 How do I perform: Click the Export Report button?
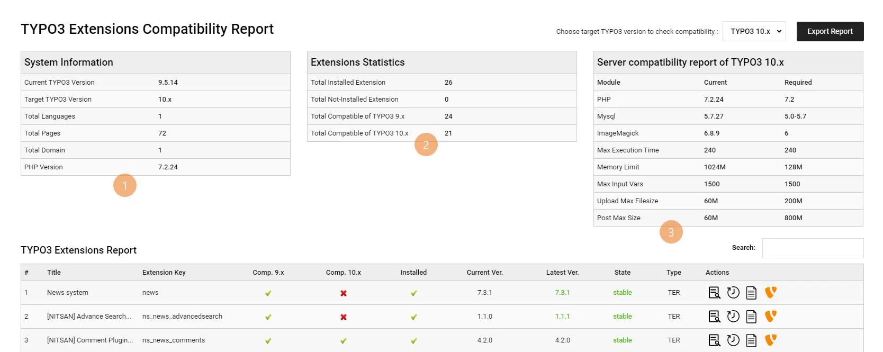point(830,31)
